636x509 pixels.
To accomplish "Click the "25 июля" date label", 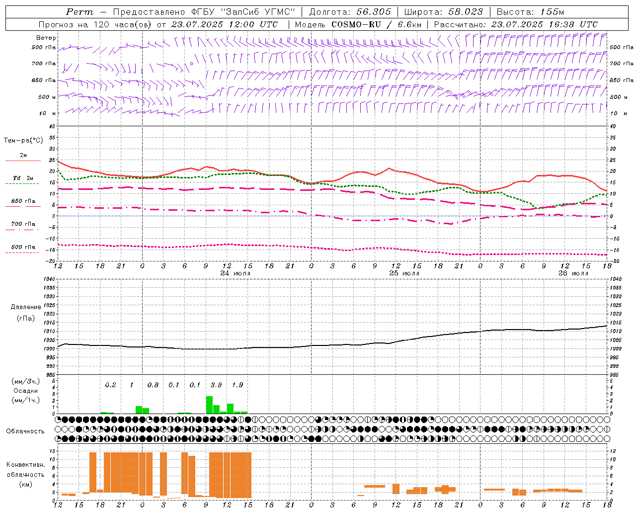I will pos(404,273).
